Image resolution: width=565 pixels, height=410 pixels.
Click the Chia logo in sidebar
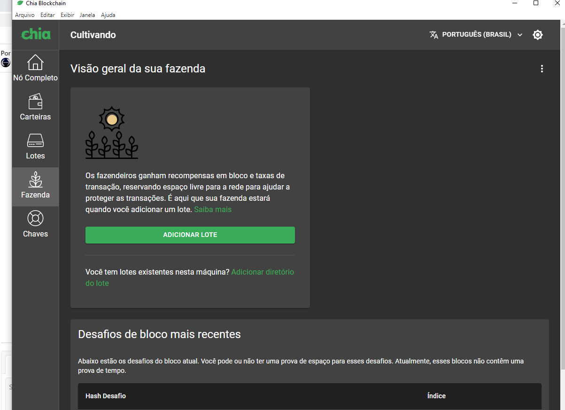[x=36, y=34]
